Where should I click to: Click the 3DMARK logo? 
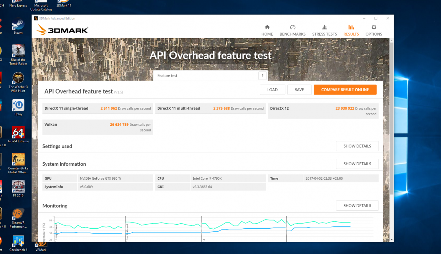click(62, 30)
